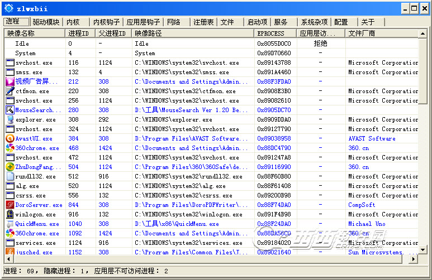Screen dimensions: 432x280
Task: Click the explorer.exe process icon
Action: coord(10,119)
